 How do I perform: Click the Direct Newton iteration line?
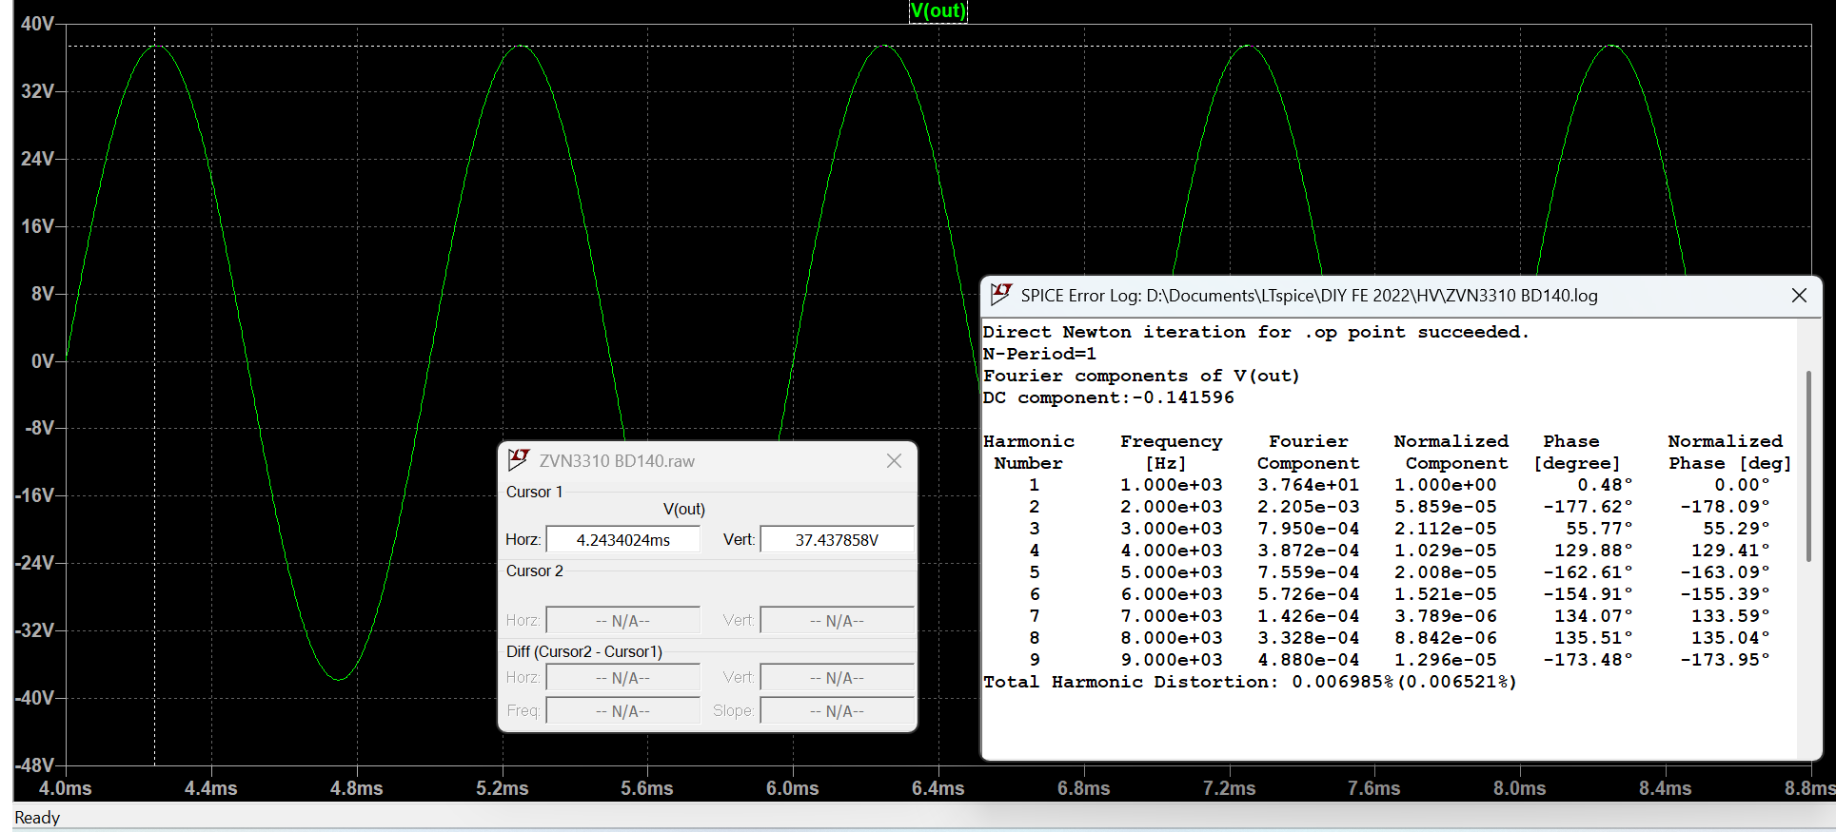point(1255,332)
